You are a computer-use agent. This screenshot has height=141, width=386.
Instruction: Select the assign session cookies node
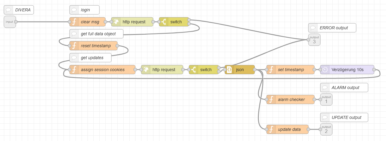(102, 70)
